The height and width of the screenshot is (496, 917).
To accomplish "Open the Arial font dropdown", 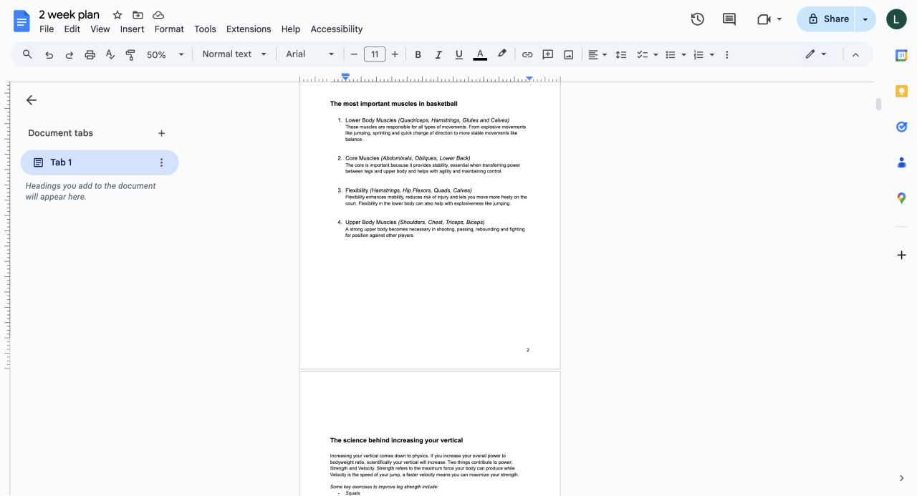I will coord(309,54).
